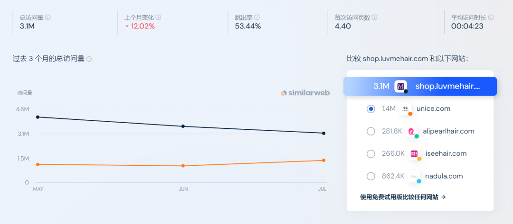
Task: Select the unice.com radio button
Action: click(370, 109)
